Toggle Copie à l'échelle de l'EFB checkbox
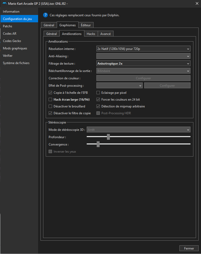201x254 pixels. coord(50,93)
